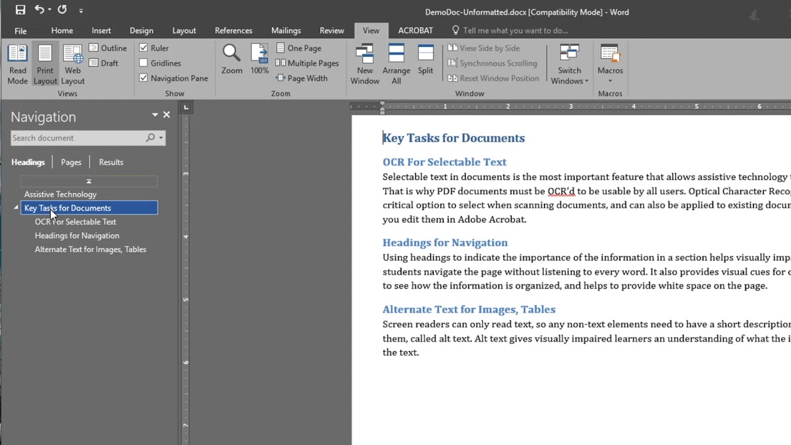Screen dimensions: 791x445
Task: Go to OCR For Selectable Text heading
Action: (75, 221)
